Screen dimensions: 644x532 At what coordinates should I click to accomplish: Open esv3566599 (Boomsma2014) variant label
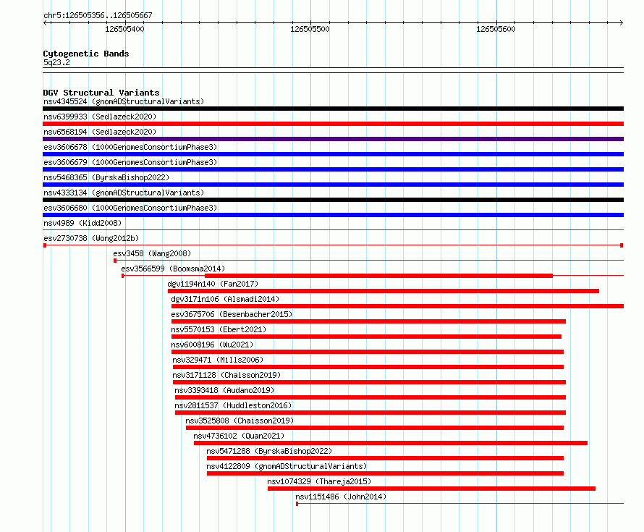point(173,269)
